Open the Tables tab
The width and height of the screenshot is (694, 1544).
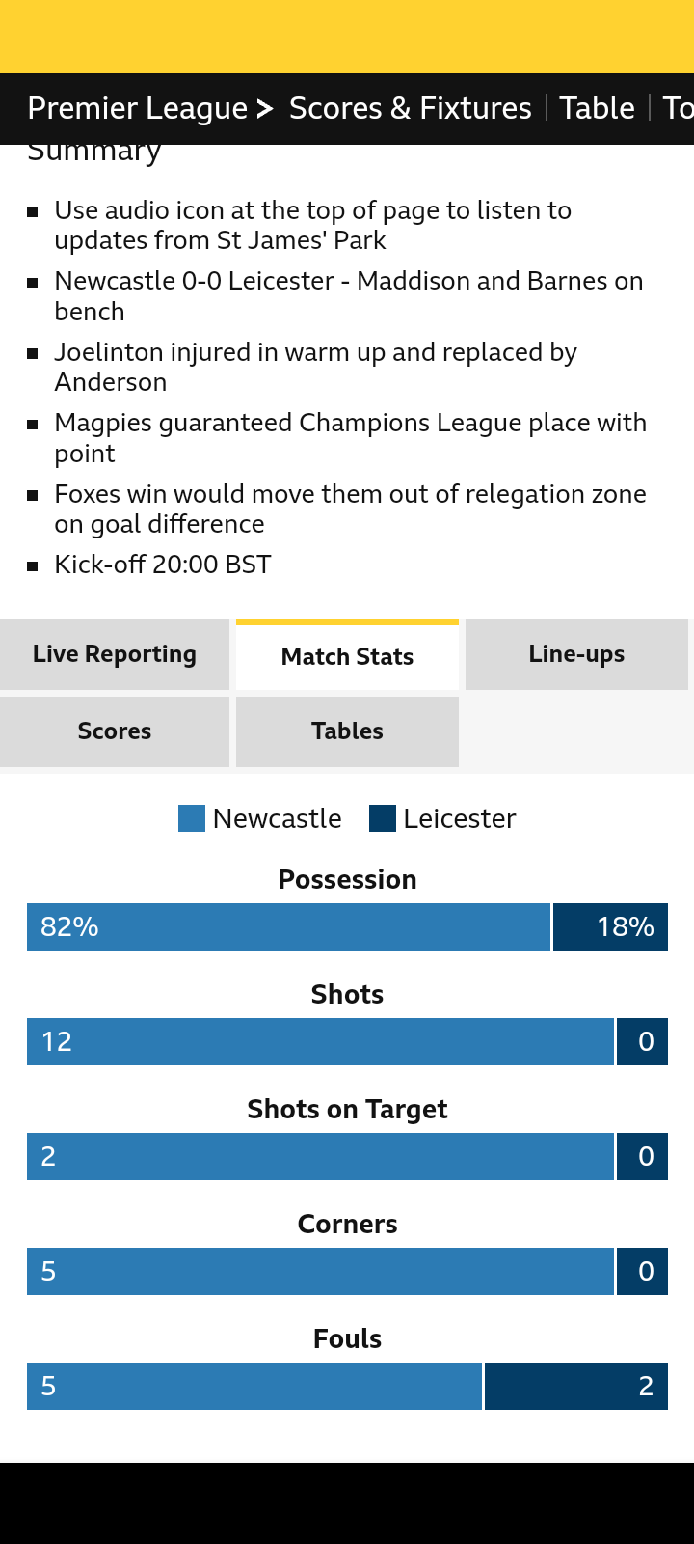point(347,731)
